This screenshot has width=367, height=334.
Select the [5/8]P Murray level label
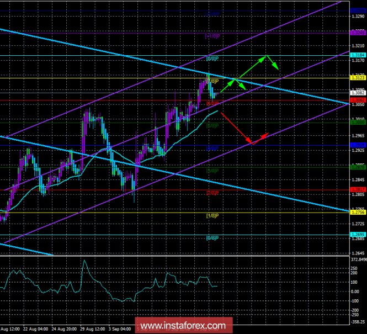(212, 126)
